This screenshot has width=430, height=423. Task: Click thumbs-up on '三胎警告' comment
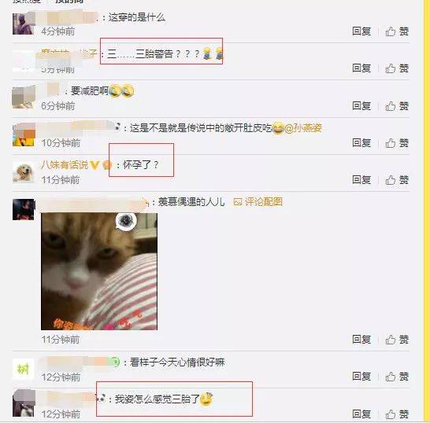coord(397,68)
